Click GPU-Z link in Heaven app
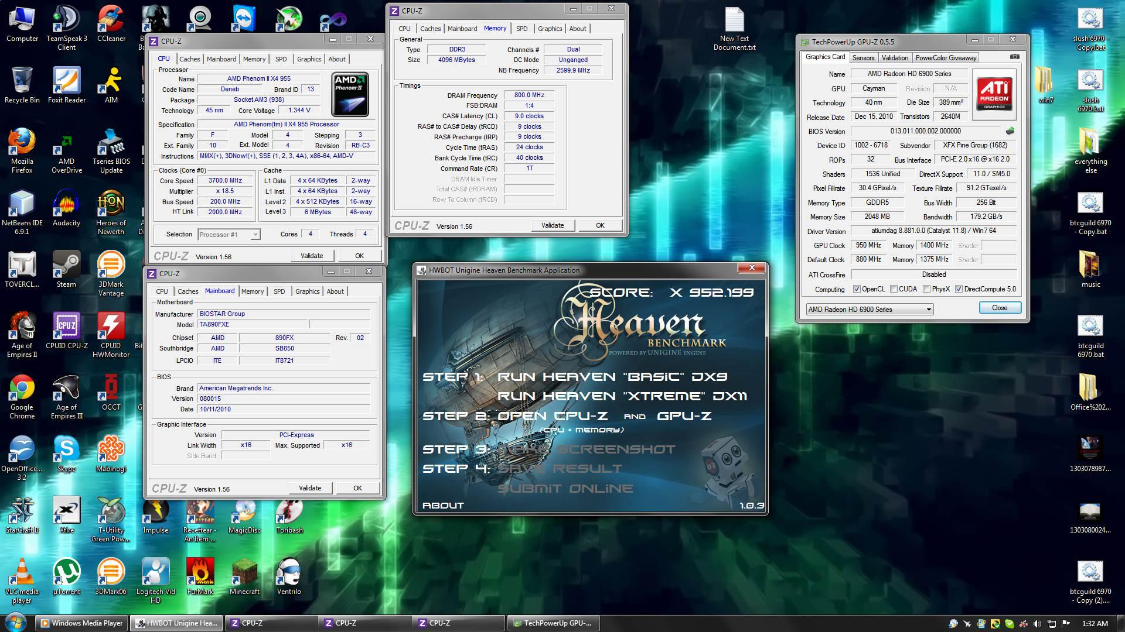1125x632 pixels. coord(684,416)
